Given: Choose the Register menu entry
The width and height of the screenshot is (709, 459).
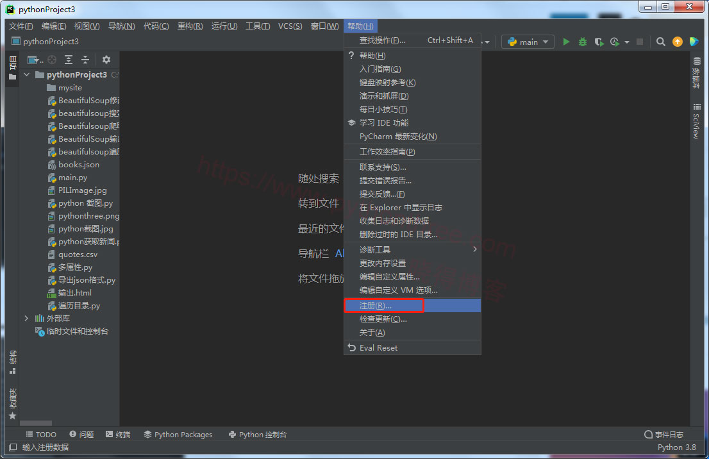Looking at the screenshot, I should [412, 306].
